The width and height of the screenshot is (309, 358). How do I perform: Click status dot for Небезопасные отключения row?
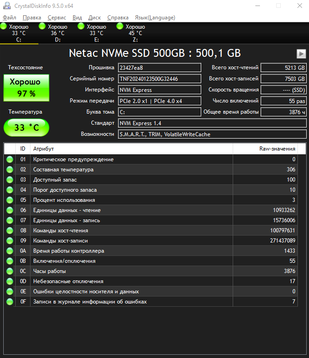pyautogui.click(x=10, y=281)
